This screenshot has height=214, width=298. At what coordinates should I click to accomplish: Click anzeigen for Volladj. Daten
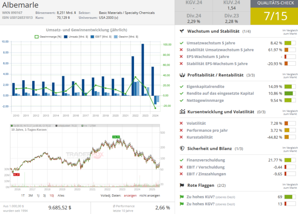[x=130, y=195]
